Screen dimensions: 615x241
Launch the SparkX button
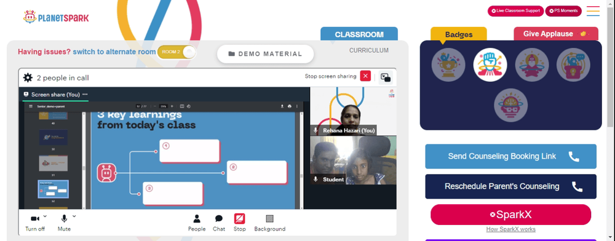coord(510,215)
